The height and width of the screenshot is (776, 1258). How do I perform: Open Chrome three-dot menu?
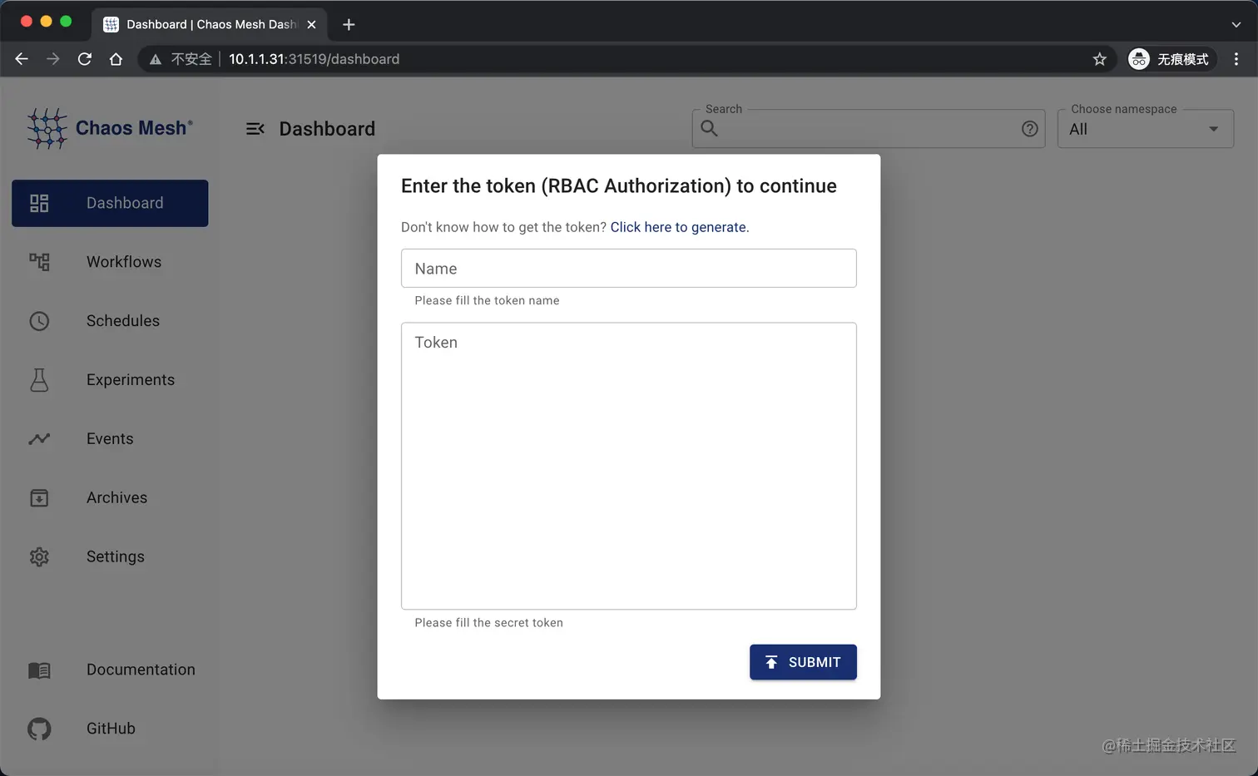1236,59
